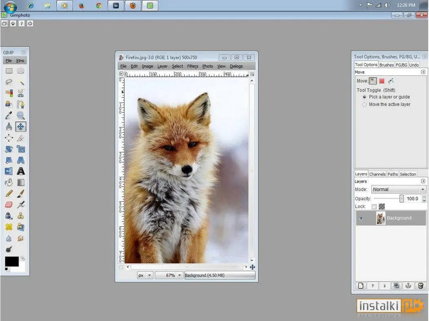Select the Pencil tool
Image resolution: width=429 pixels, height=321 pixels.
click(9, 194)
